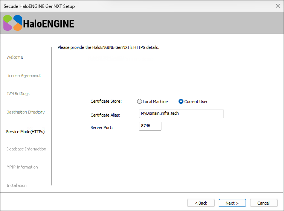This screenshot has height=211, width=284.
Task: Click the Certificate Store label
Action: [x=106, y=101]
